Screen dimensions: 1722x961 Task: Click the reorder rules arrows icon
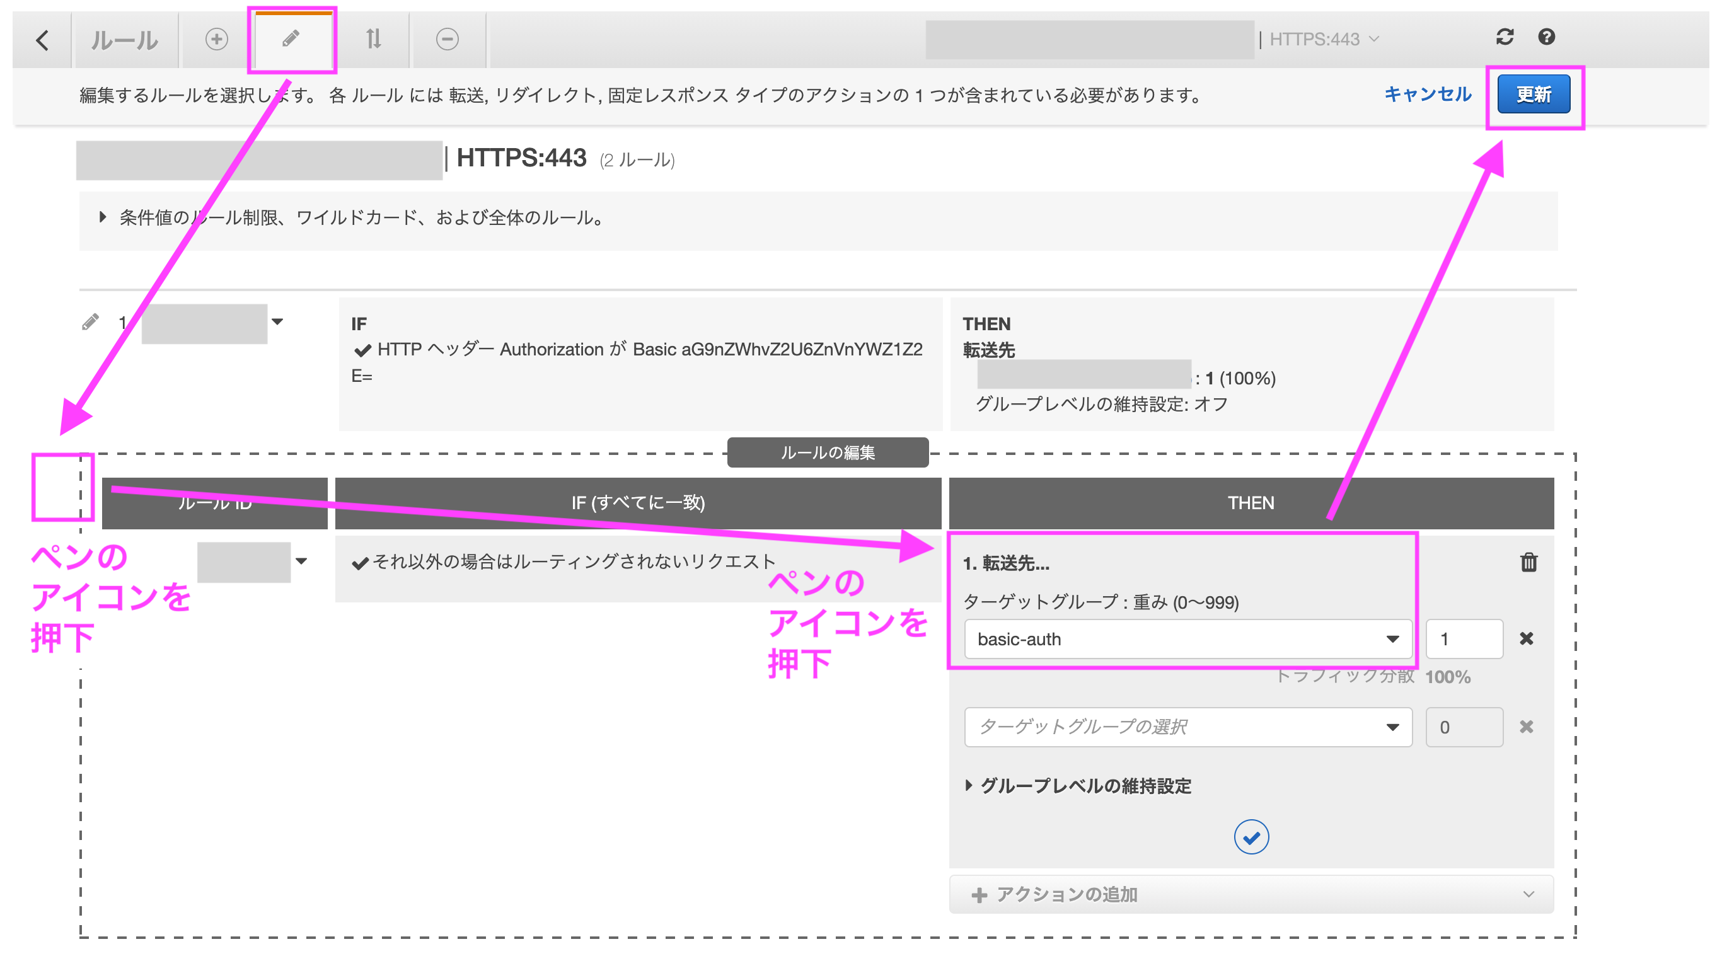374,40
